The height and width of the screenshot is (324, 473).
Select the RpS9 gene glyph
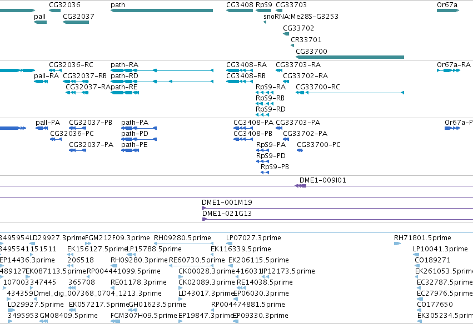(263, 11)
